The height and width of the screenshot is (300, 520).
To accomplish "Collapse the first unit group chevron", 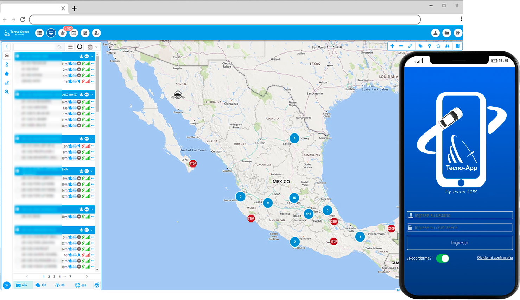I will point(92,56).
